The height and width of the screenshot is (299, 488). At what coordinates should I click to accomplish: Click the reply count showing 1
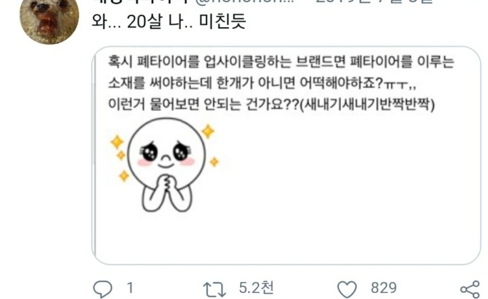pos(130,288)
